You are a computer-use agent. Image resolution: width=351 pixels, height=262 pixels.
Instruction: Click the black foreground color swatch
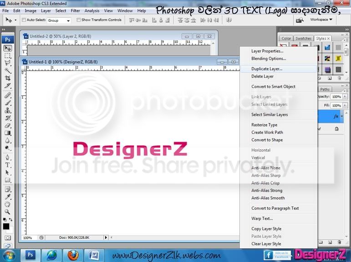pyautogui.click(x=6, y=226)
